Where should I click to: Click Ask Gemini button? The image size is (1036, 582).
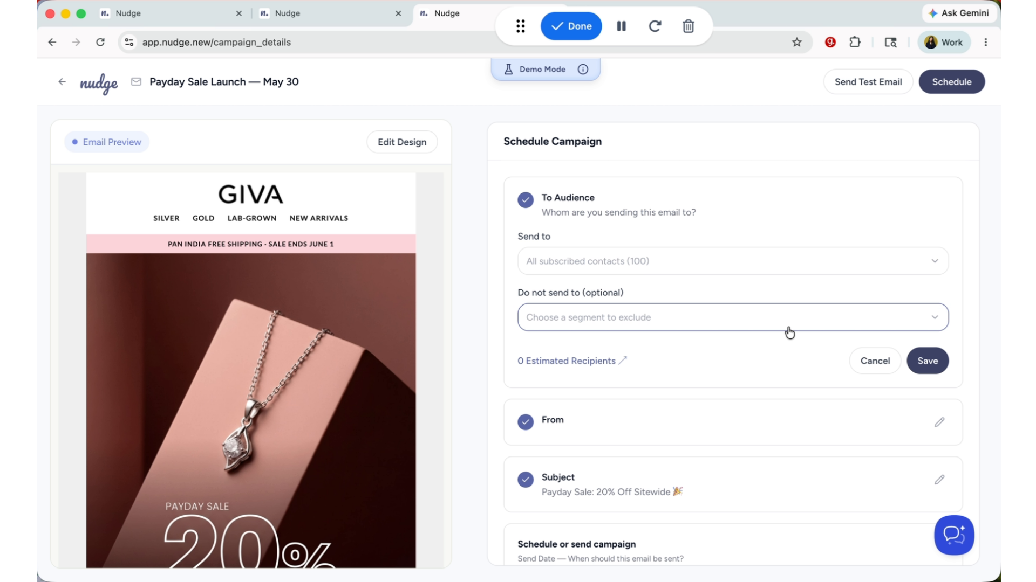pyautogui.click(x=959, y=13)
